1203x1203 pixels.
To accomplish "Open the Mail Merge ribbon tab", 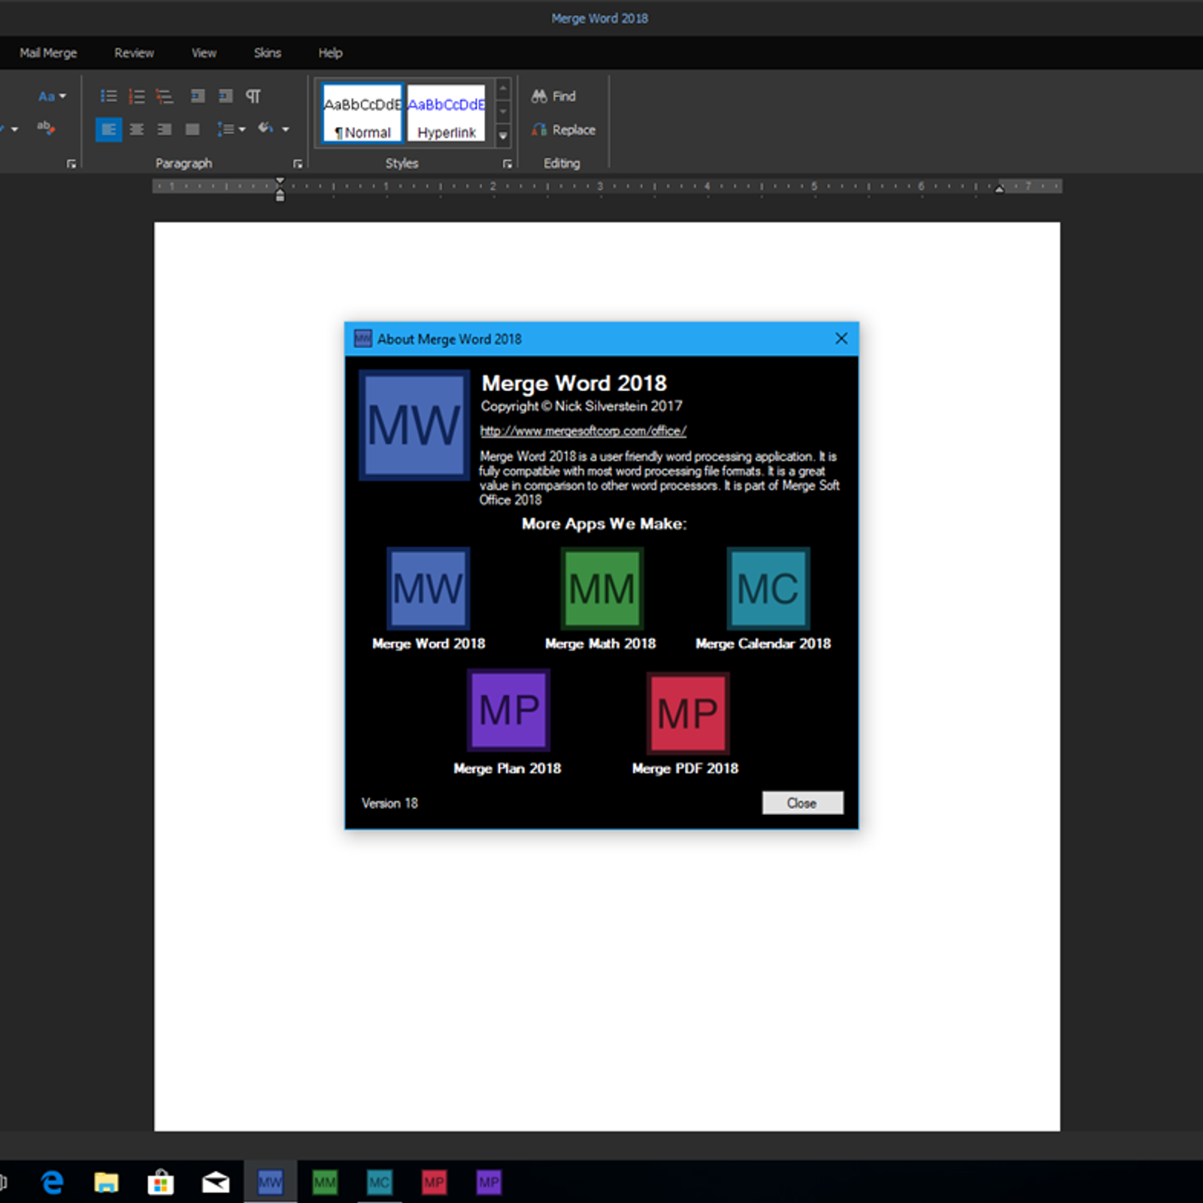I will pos(48,53).
